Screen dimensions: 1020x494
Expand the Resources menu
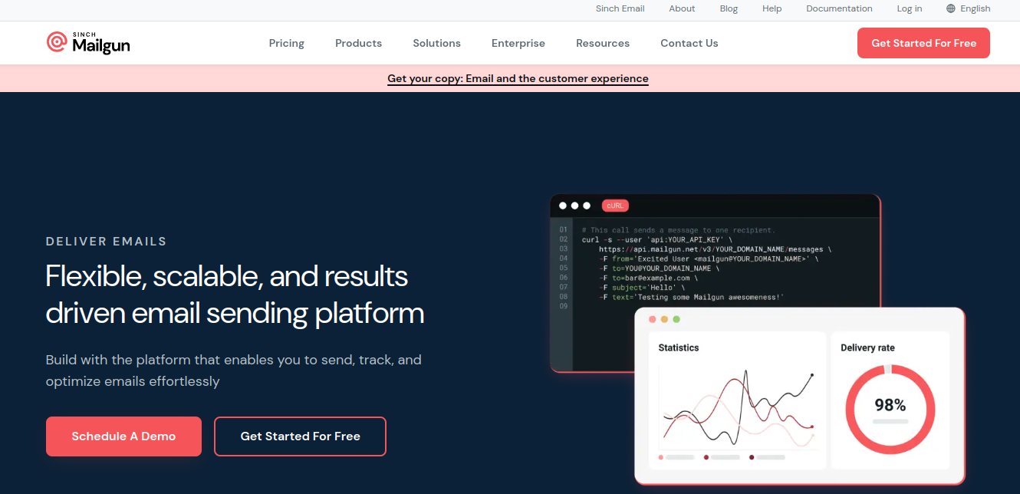[603, 43]
